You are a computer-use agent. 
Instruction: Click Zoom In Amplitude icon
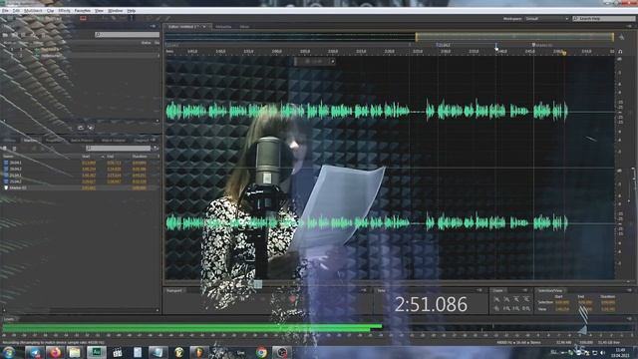pos(496,299)
